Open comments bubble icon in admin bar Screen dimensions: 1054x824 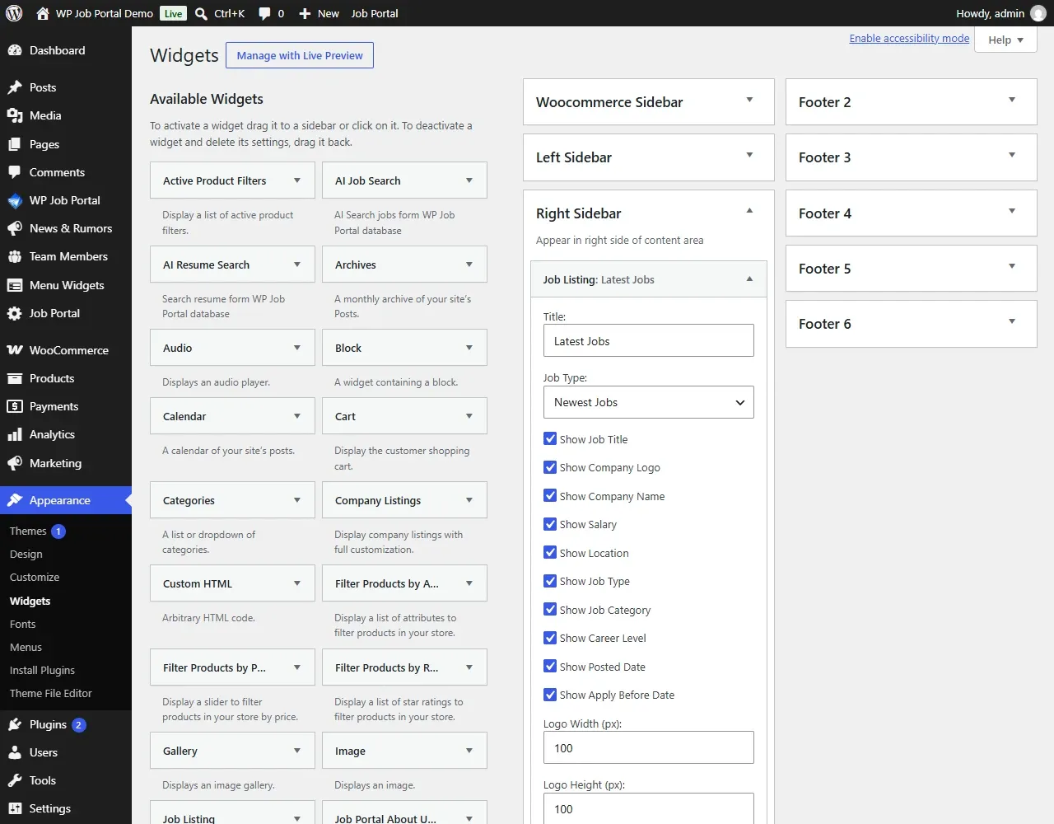(x=264, y=13)
